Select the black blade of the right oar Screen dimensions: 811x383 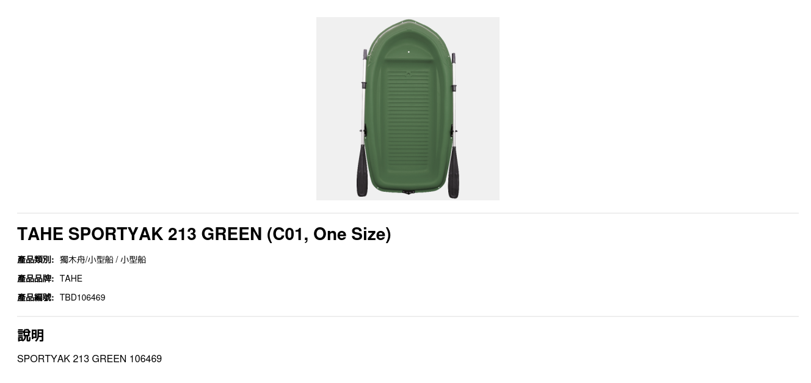point(454,172)
